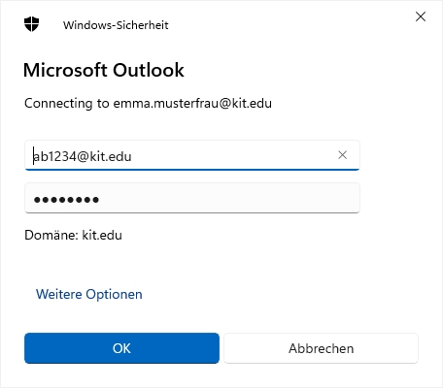Click the Windows-Sicherheit title text
443x388 pixels.
pyautogui.click(x=116, y=25)
